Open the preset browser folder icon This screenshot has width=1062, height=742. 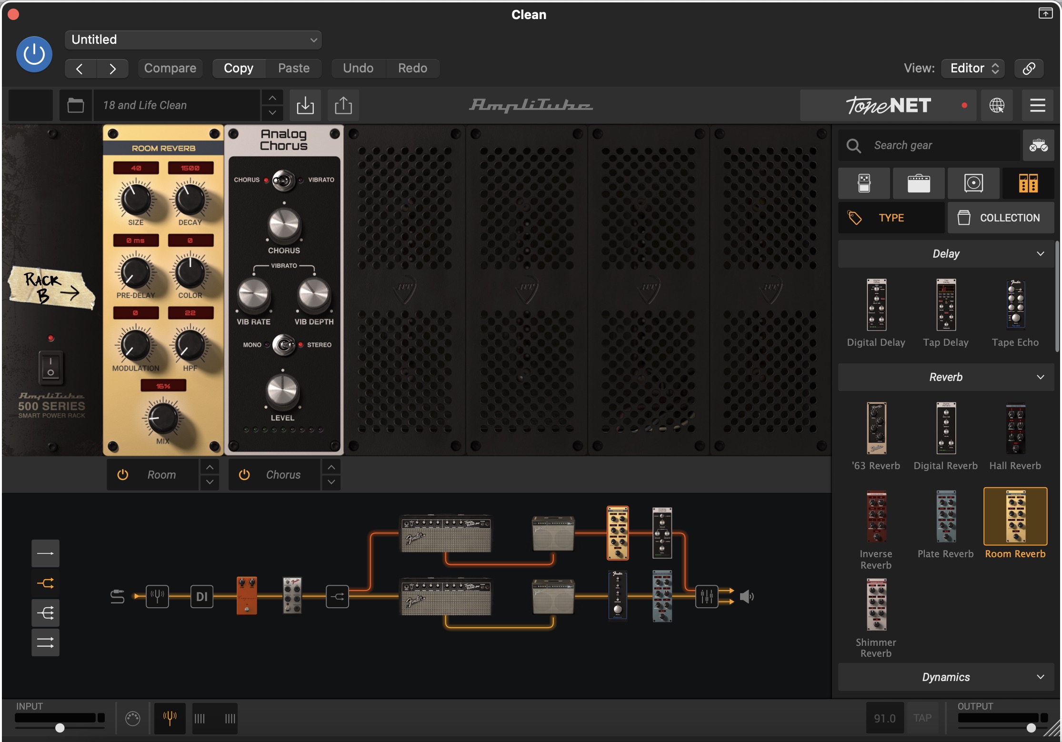75,105
